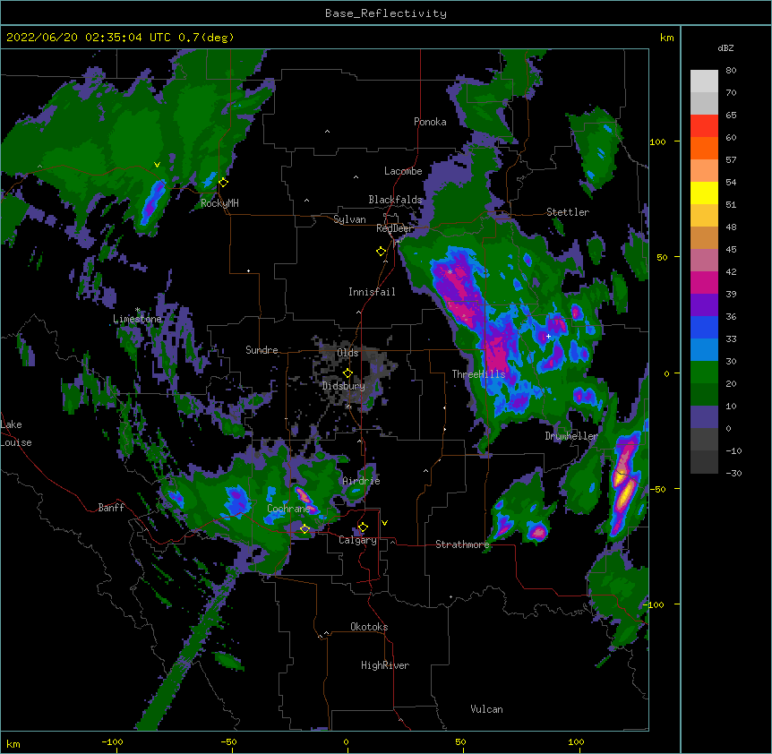Click the Airdrie label
The width and height of the screenshot is (772, 754).
pyautogui.click(x=362, y=481)
